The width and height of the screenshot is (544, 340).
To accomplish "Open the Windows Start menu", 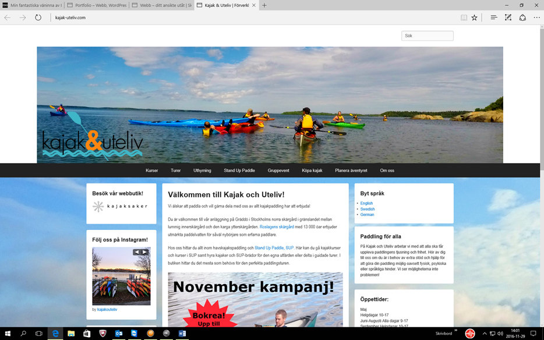I will (x=8, y=334).
